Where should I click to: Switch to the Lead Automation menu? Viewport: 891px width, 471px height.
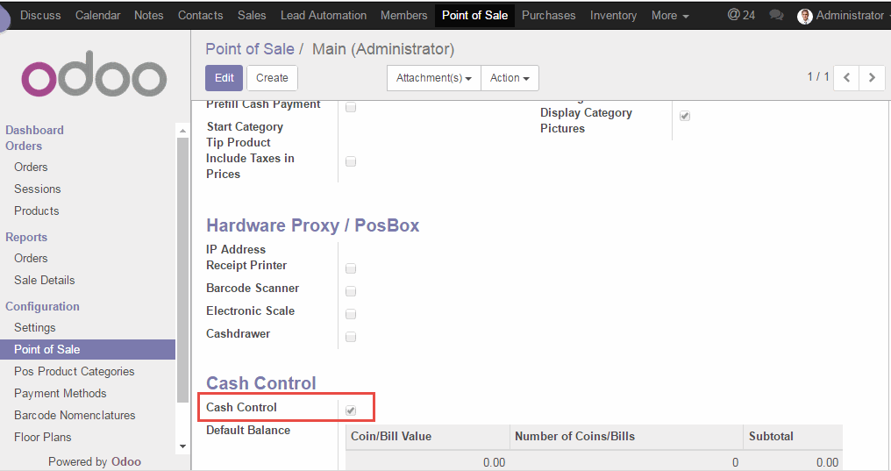coord(323,15)
